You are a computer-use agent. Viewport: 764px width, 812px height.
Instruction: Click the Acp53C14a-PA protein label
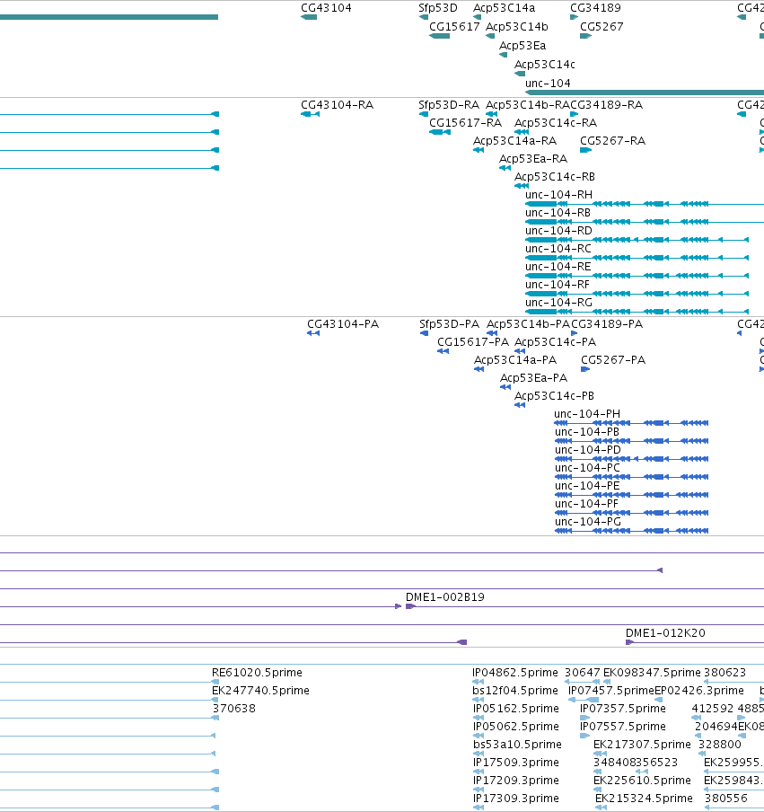pos(515,360)
